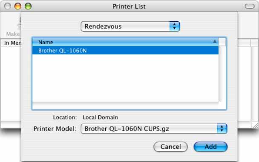Add the selected Brother printer
259x162 pixels.
coord(210,147)
